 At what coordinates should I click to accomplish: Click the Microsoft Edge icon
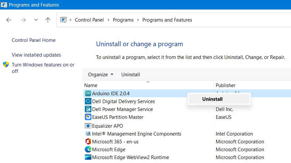(88, 149)
